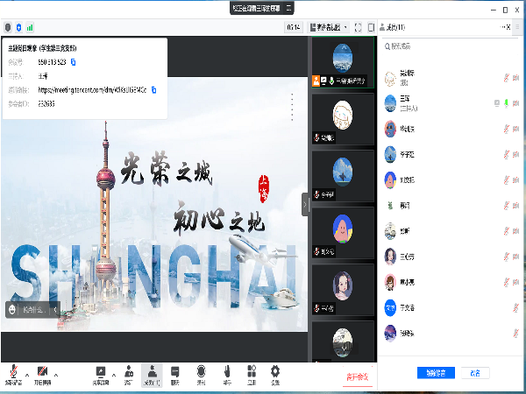
Task: Click the blue unmute button in members panel
Action: coord(436,373)
